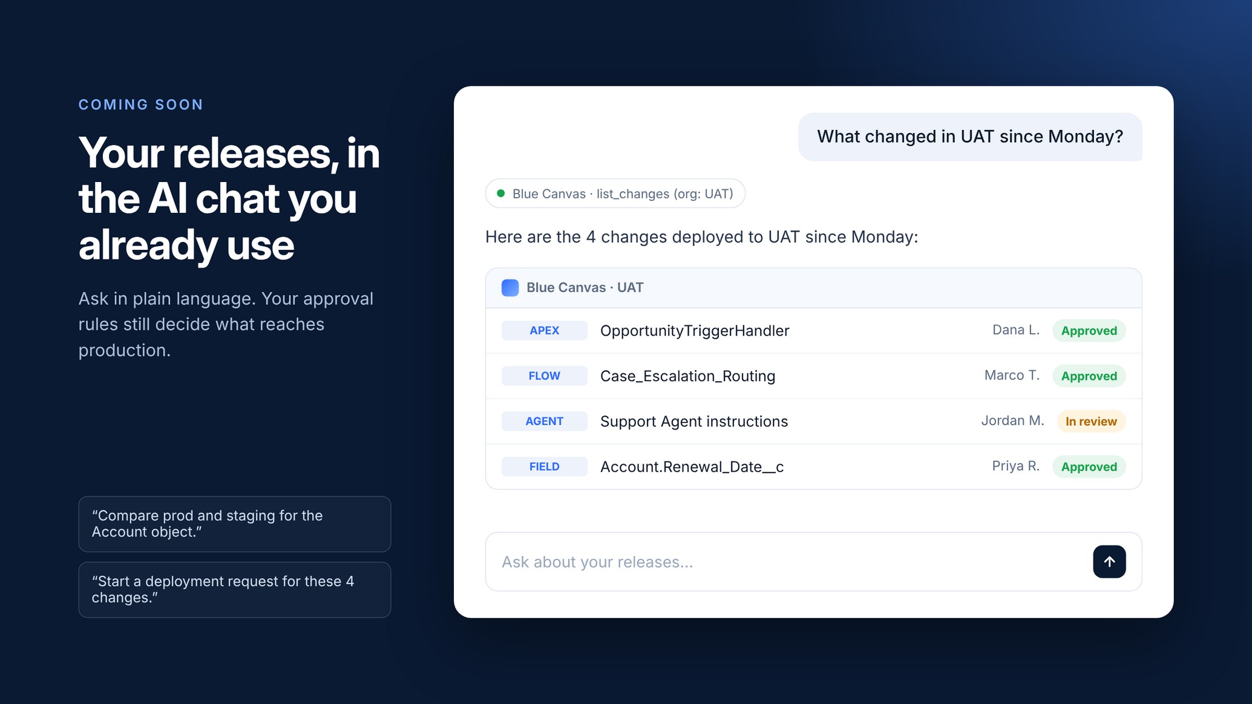Click the APEX type tag
The width and height of the screenshot is (1252, 704).
[x=544, y=330]
